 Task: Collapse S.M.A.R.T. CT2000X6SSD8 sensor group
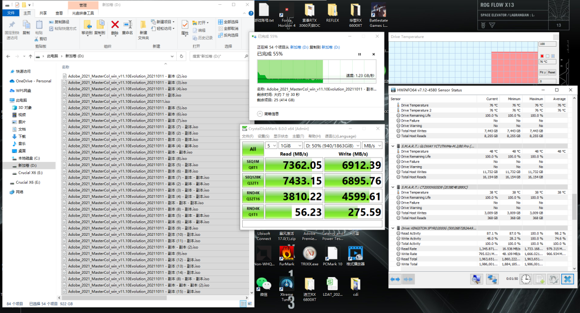393,187
